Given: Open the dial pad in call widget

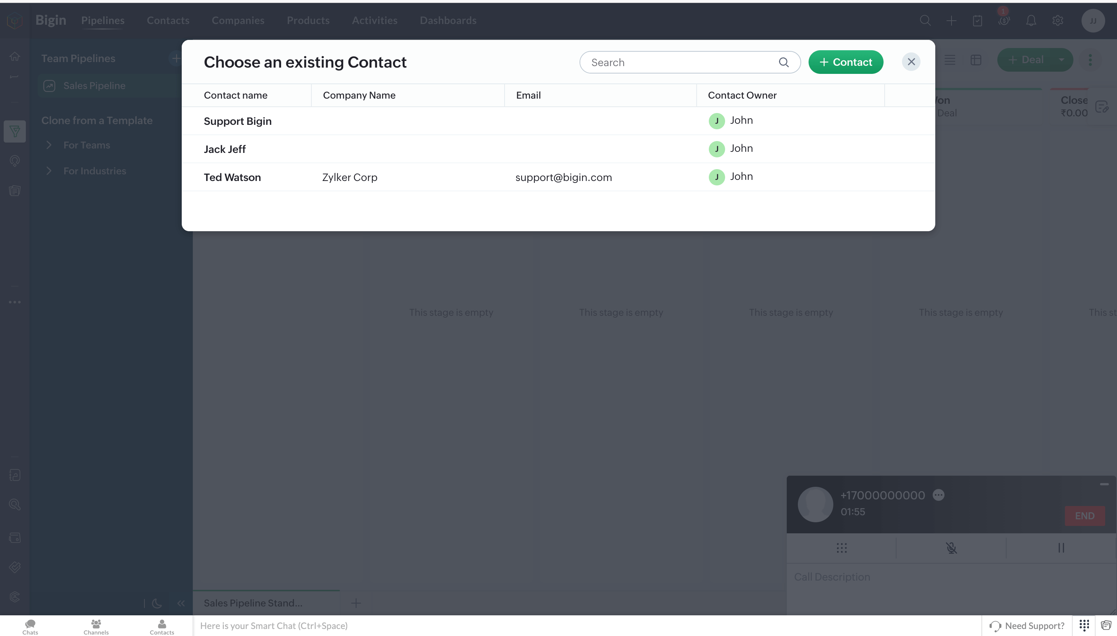Looking at the screenshot, I should pyautogui.click(x=841, y=548).
